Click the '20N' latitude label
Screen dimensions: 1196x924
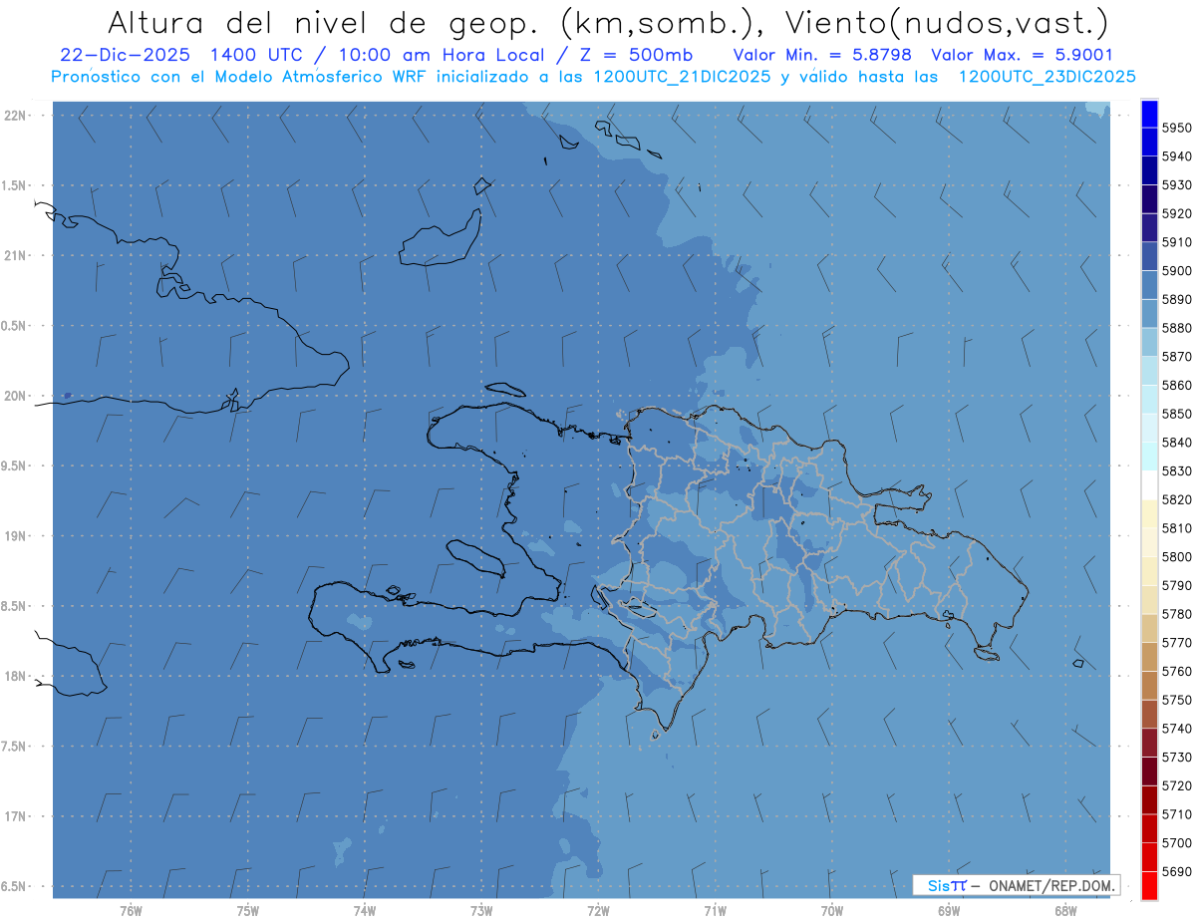tap(17, 396)
